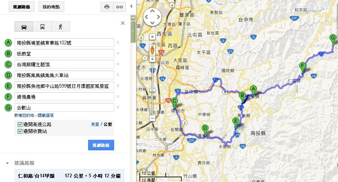
Task: Open the 我的地點 my places tab
Action: [x=51, y=7]
